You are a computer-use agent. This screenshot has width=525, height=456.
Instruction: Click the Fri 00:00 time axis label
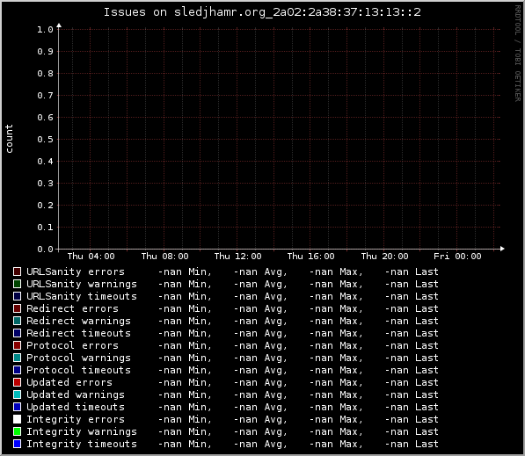point(457,257)
